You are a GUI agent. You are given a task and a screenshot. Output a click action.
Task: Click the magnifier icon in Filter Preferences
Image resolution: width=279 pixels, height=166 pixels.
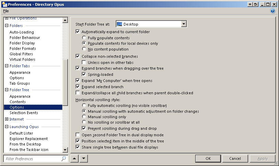[64, 158]
